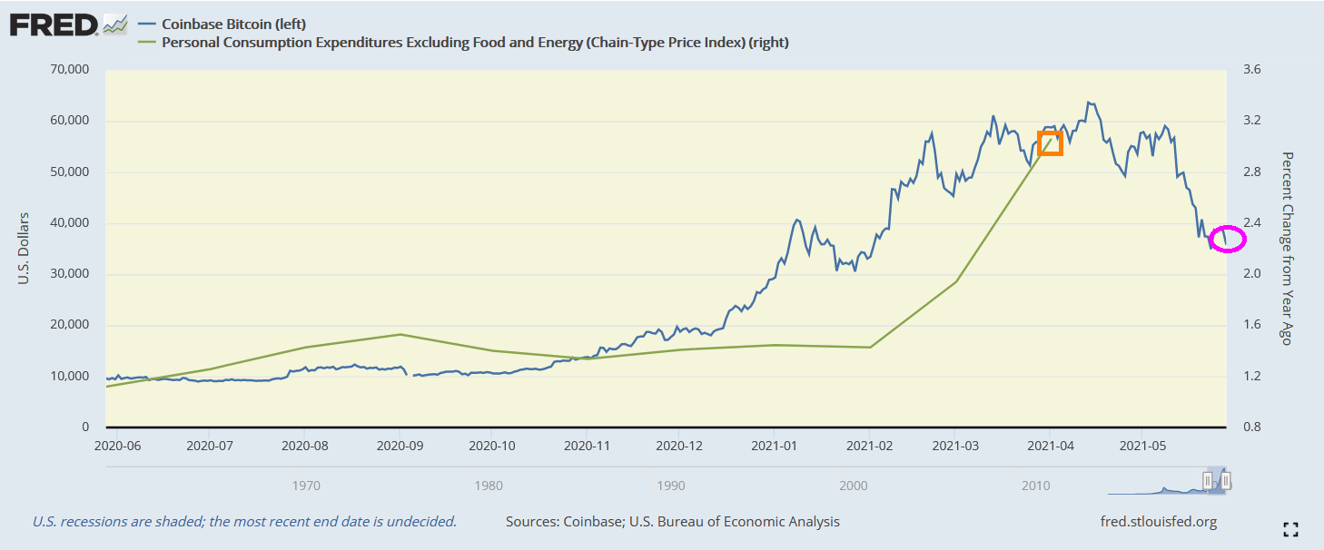Click the U.S. Dollars axis title
This screenshot has width=1324, height=550.
(24, 248)
